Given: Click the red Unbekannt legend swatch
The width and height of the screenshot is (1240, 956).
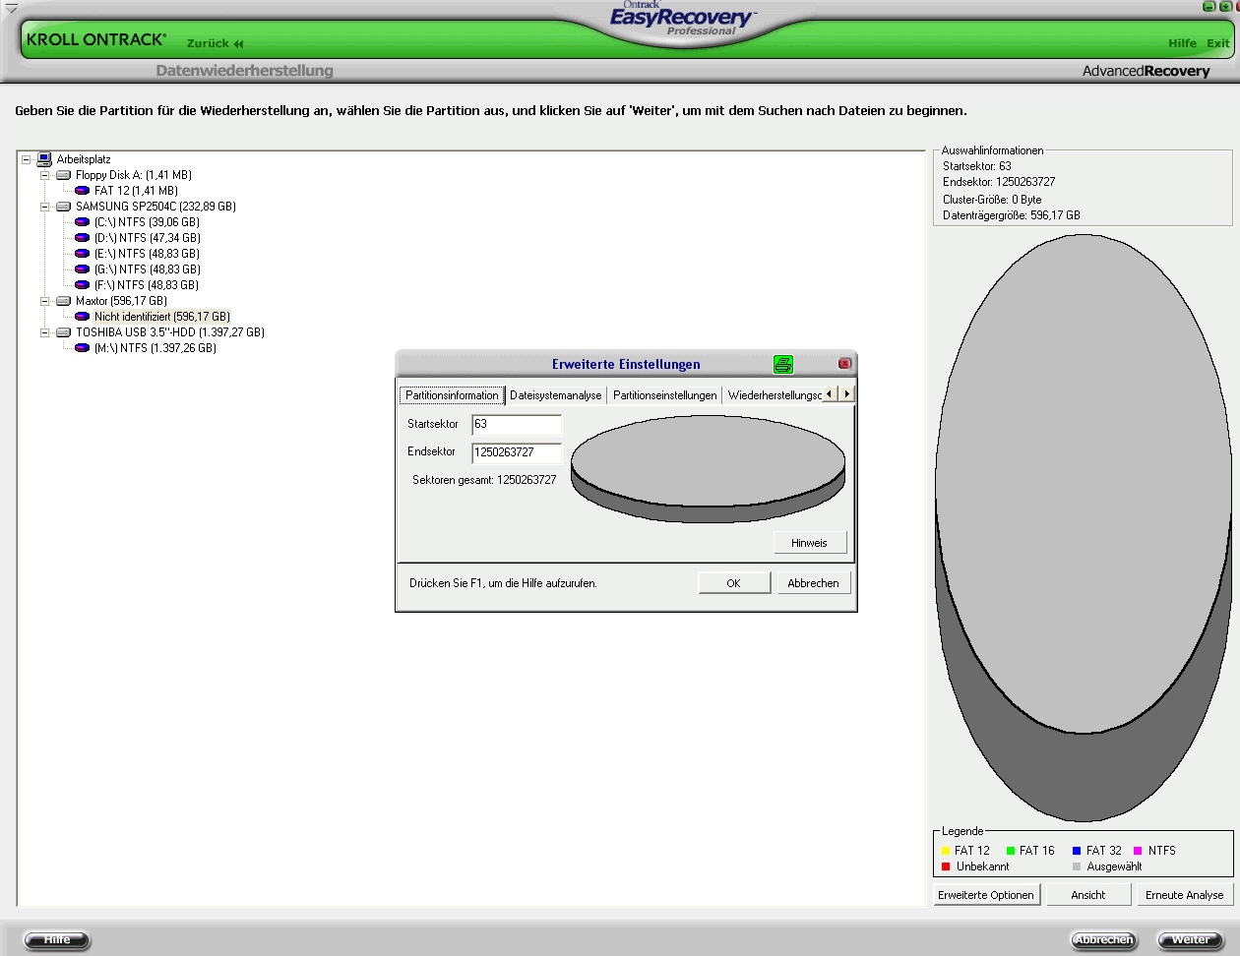Looking at the screenshot, I should [x=947, y=866].
